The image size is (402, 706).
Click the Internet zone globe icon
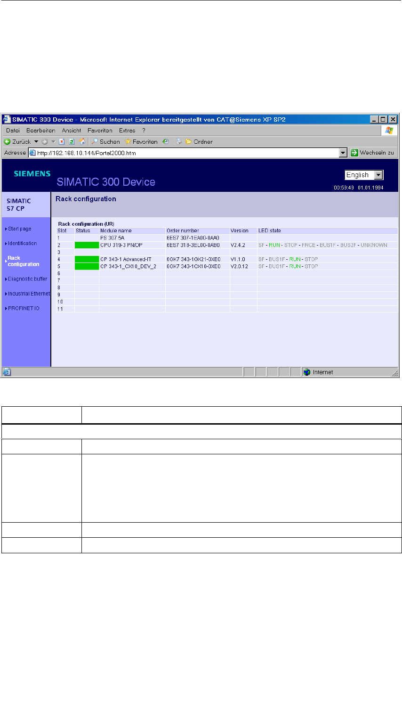[307, 372]
